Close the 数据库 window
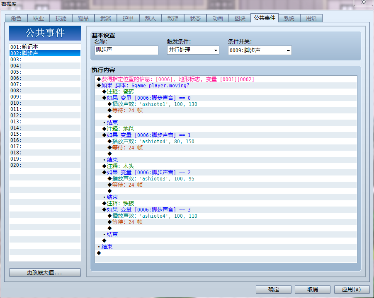374x298 pixels. point(364,2)
